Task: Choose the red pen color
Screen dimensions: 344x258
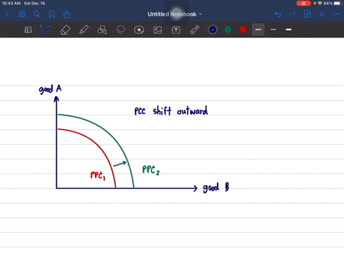Action: click(243, 29)
